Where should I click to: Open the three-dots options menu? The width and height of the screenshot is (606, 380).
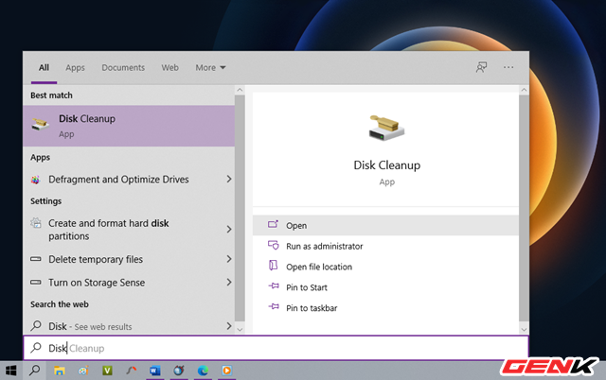(508, 68)
